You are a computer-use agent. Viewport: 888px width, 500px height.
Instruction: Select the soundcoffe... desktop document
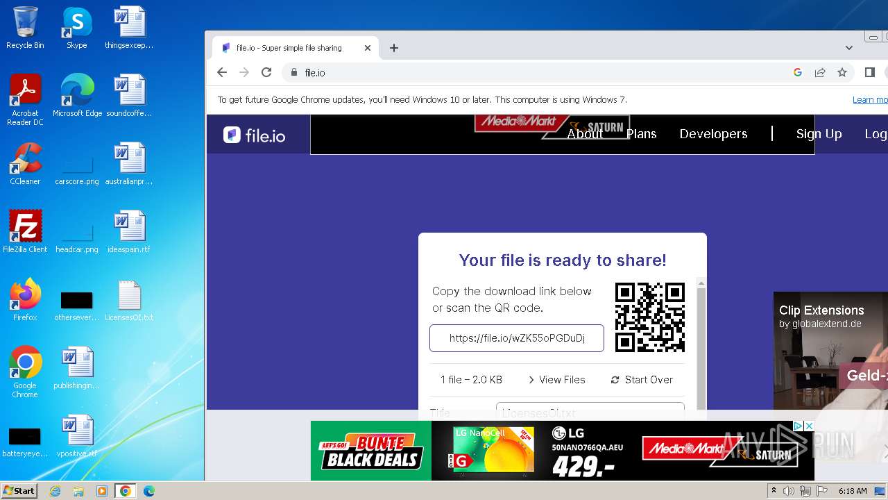coord(129,96)
